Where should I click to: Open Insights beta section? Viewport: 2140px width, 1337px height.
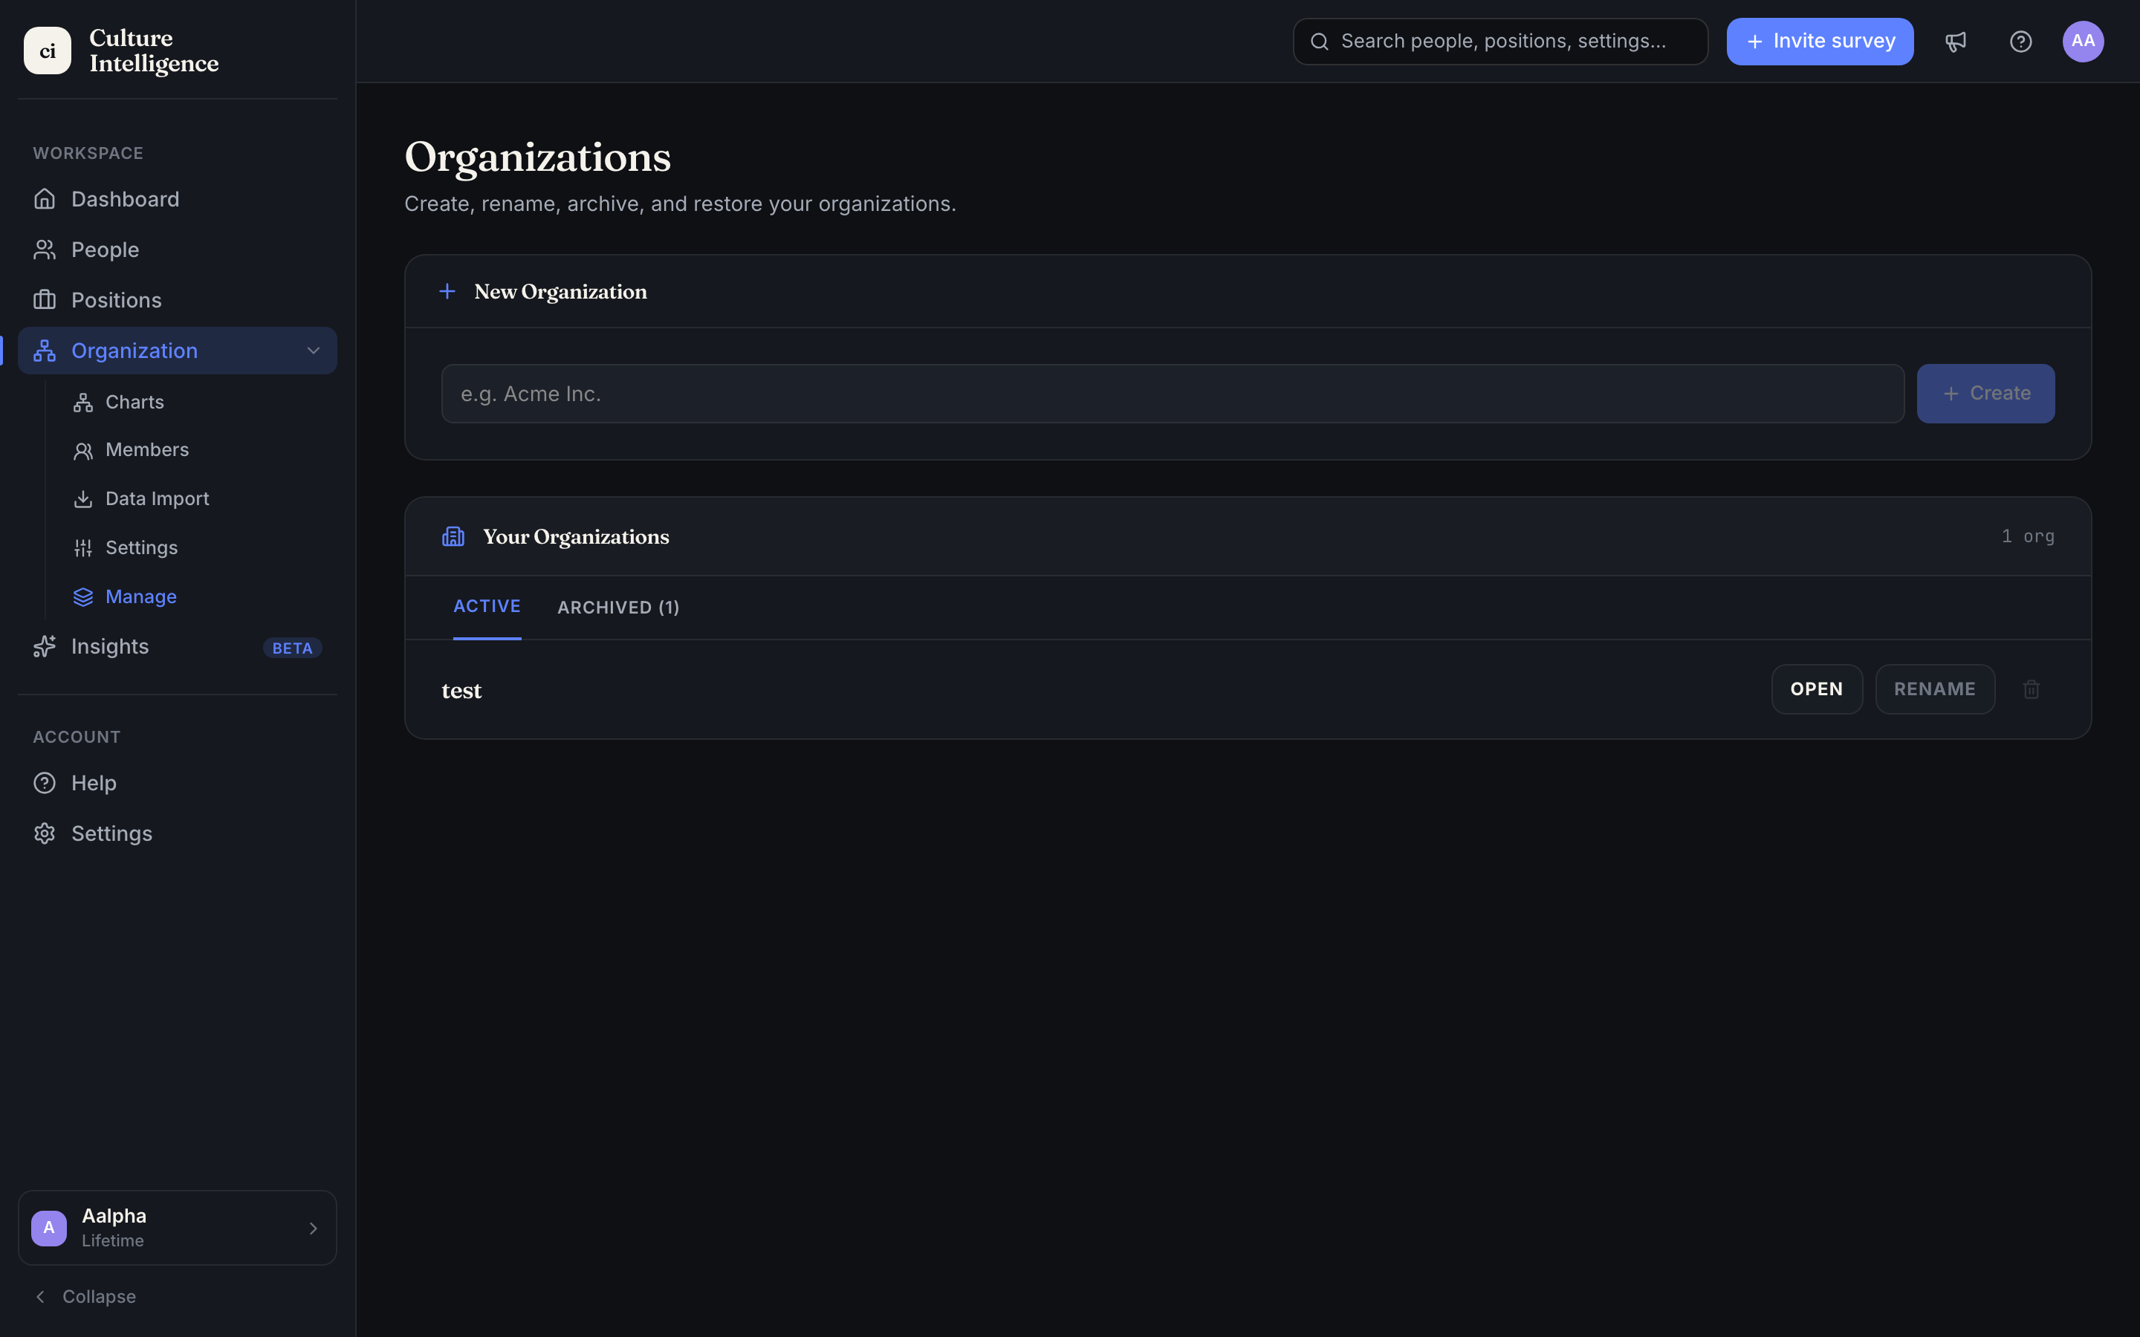tap(177, 646)
